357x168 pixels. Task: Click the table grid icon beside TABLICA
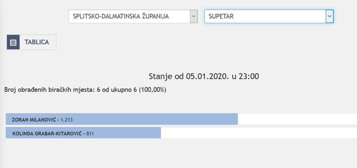tap(13, 42)
